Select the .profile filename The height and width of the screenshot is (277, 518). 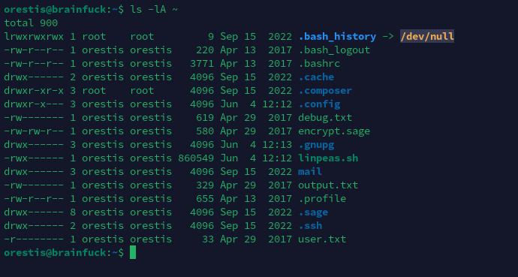(322, 199)
